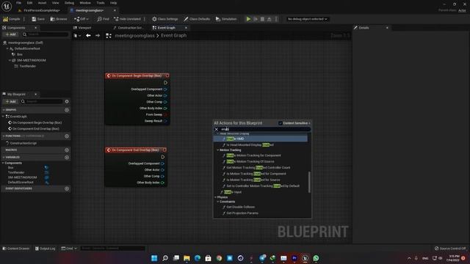
Task: Click the graph breadcrumb root icon
Action: 109,36
